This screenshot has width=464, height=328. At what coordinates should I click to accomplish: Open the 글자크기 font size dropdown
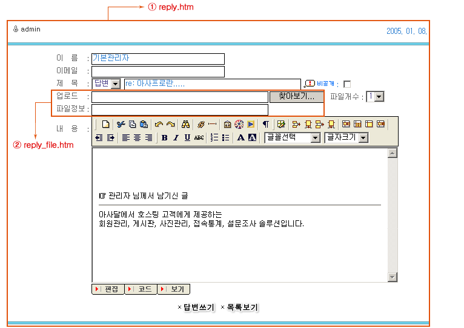tap(346, 138)
